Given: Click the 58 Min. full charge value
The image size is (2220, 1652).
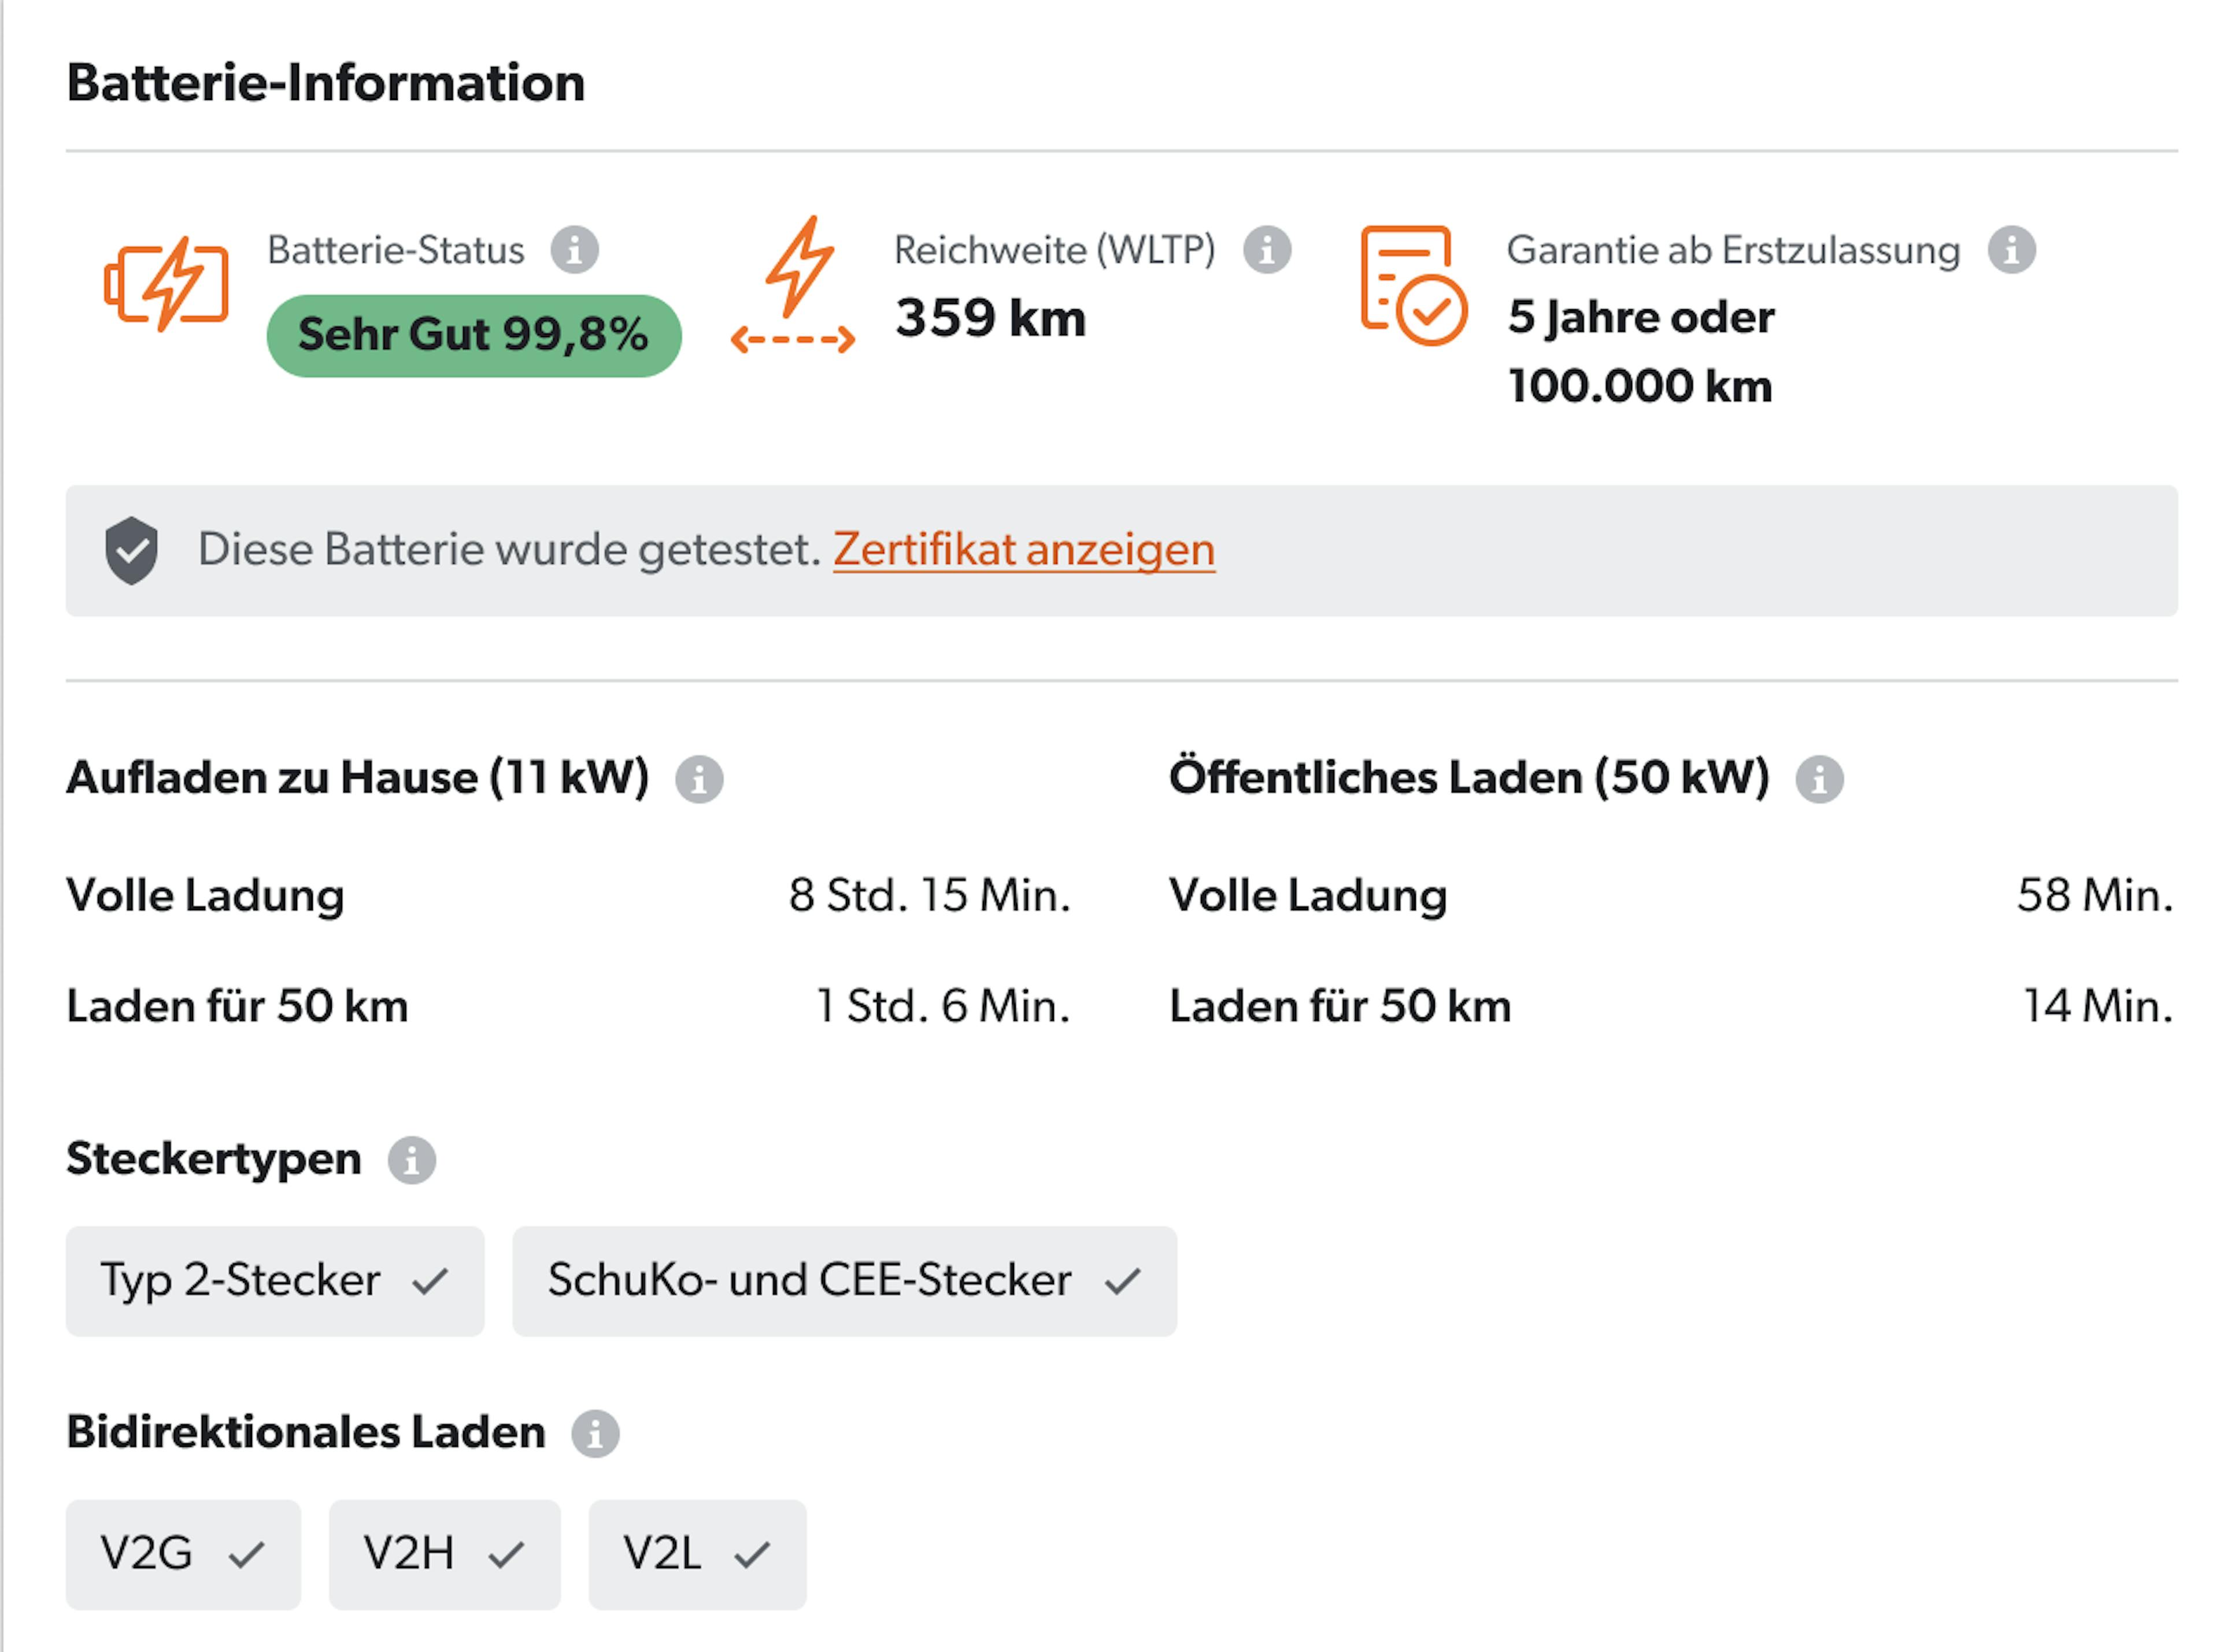Looking at the screenshot, I should coord(2095,895).
